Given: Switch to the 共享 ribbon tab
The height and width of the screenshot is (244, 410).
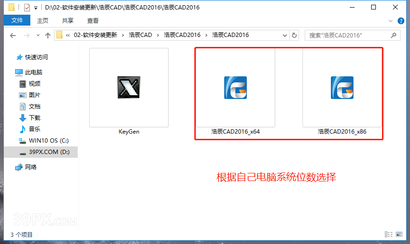Looking at the screenshot, I should 68,21.
